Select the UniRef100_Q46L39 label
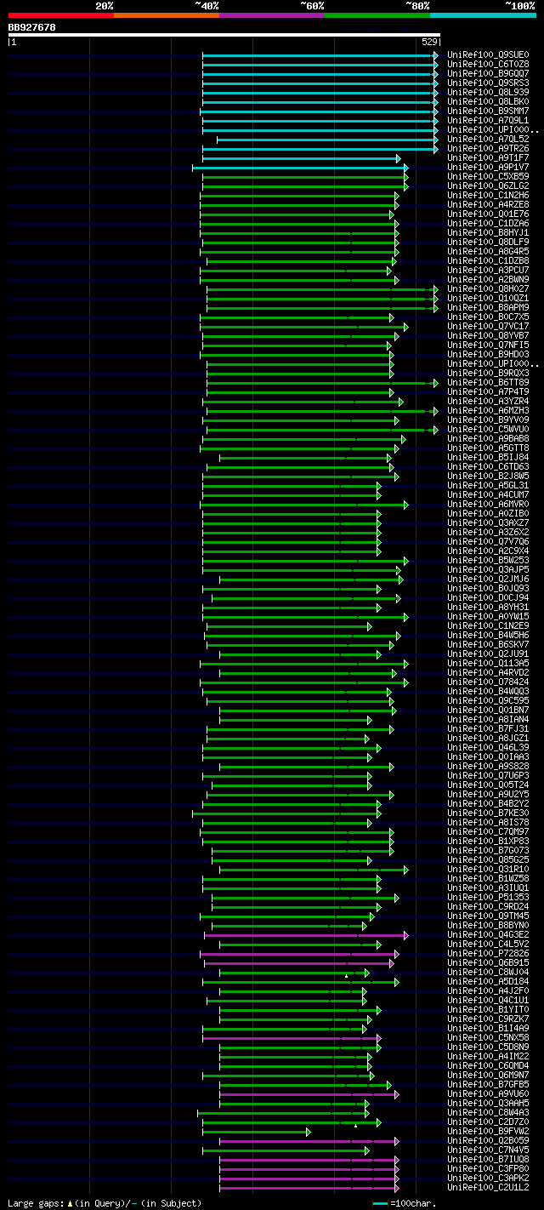544x1210 pixels. [x=488, y=748]
